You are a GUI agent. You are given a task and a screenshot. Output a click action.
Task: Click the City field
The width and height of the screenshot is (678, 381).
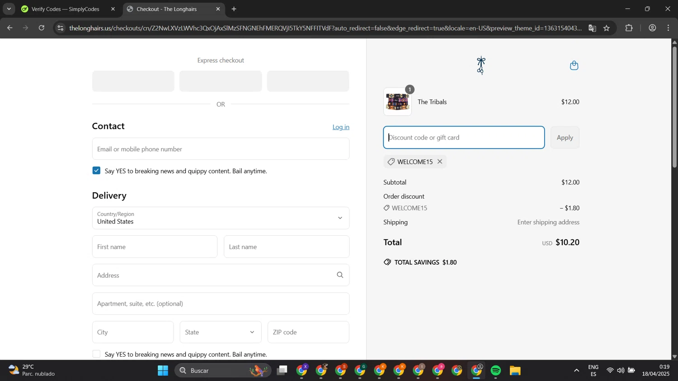(x=133, y=332)
